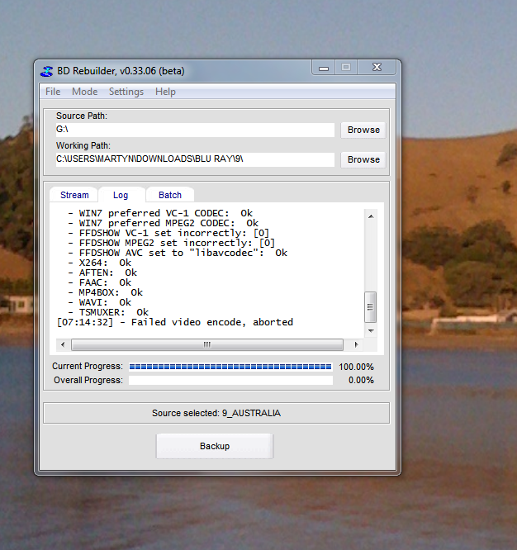Open the Help menu
This screenshot has height=550, width=517.
pyautogui.click(x=165, y=92)
